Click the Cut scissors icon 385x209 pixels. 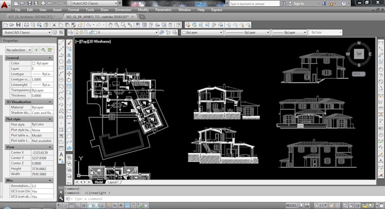tap(54, 25)
